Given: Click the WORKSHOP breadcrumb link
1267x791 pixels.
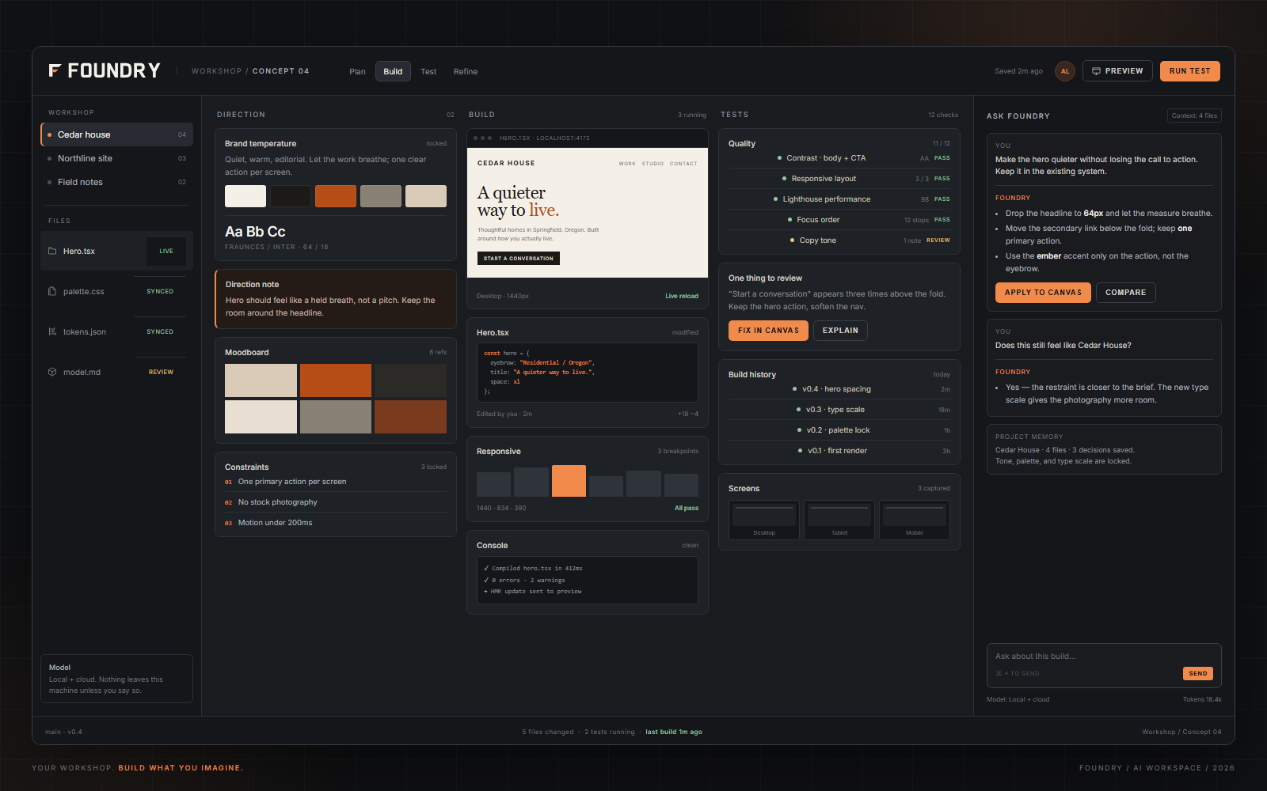Looking at the screenshot, I should point(216,71).
